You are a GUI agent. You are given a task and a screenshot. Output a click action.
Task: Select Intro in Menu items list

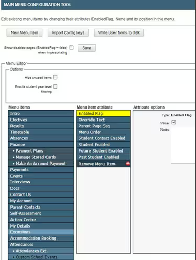click(x=41, y=113)
